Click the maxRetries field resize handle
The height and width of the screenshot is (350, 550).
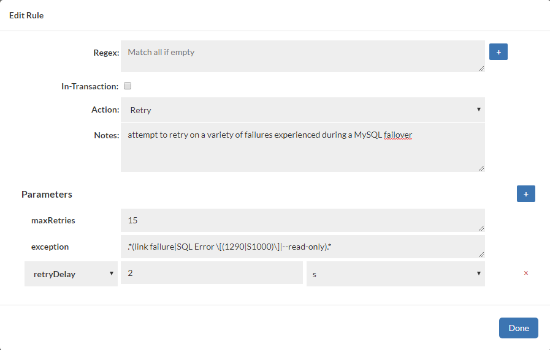[x=481, y=228]
